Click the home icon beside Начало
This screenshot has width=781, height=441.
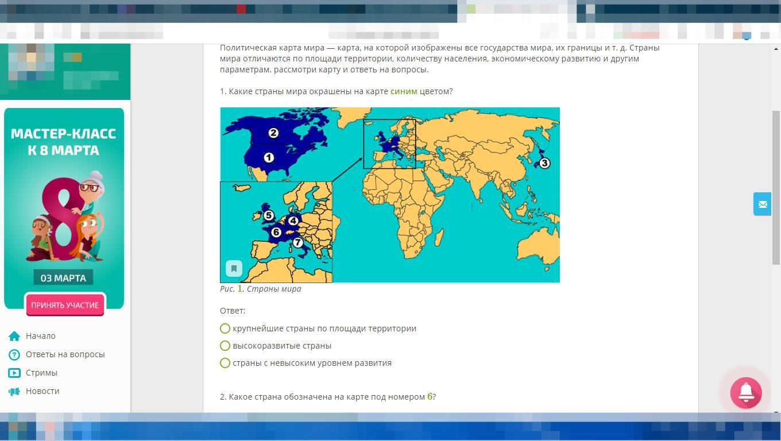(14, 336)
